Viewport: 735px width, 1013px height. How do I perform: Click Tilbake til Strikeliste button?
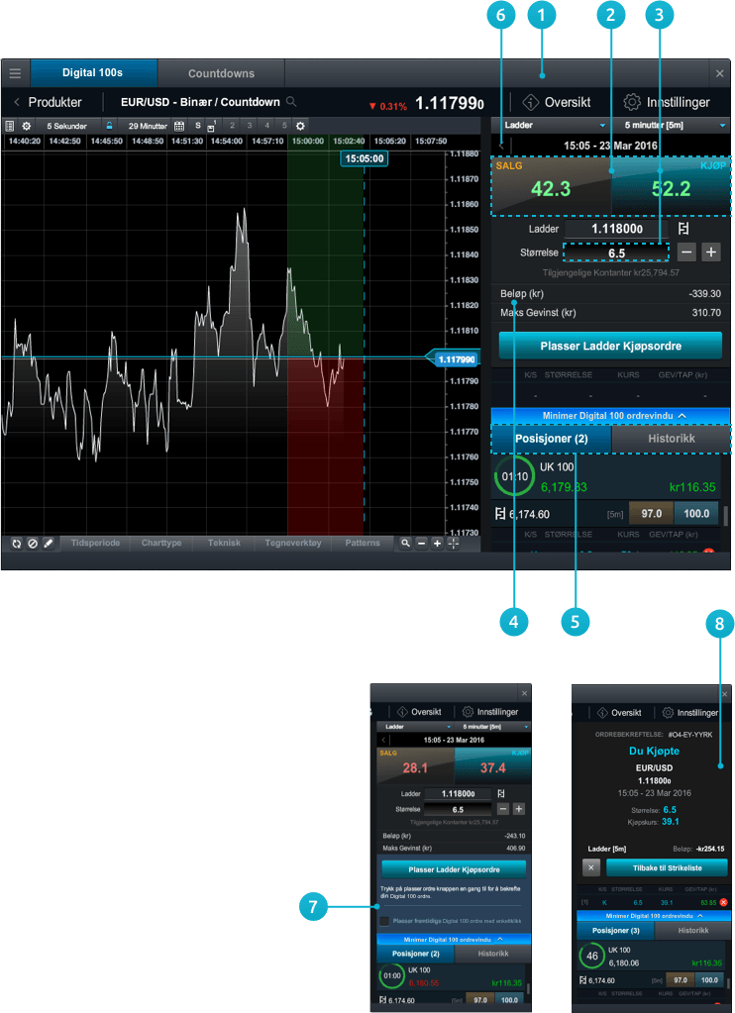(667, 867)
